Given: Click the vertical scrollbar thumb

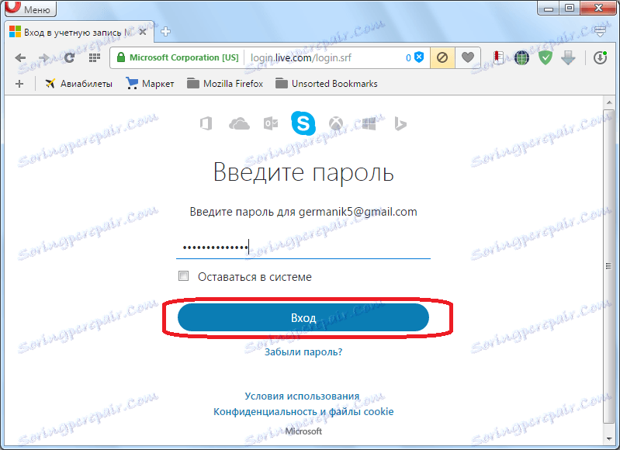Looking at the screenshot, I should pyautogui.click(x=609, y=265).
